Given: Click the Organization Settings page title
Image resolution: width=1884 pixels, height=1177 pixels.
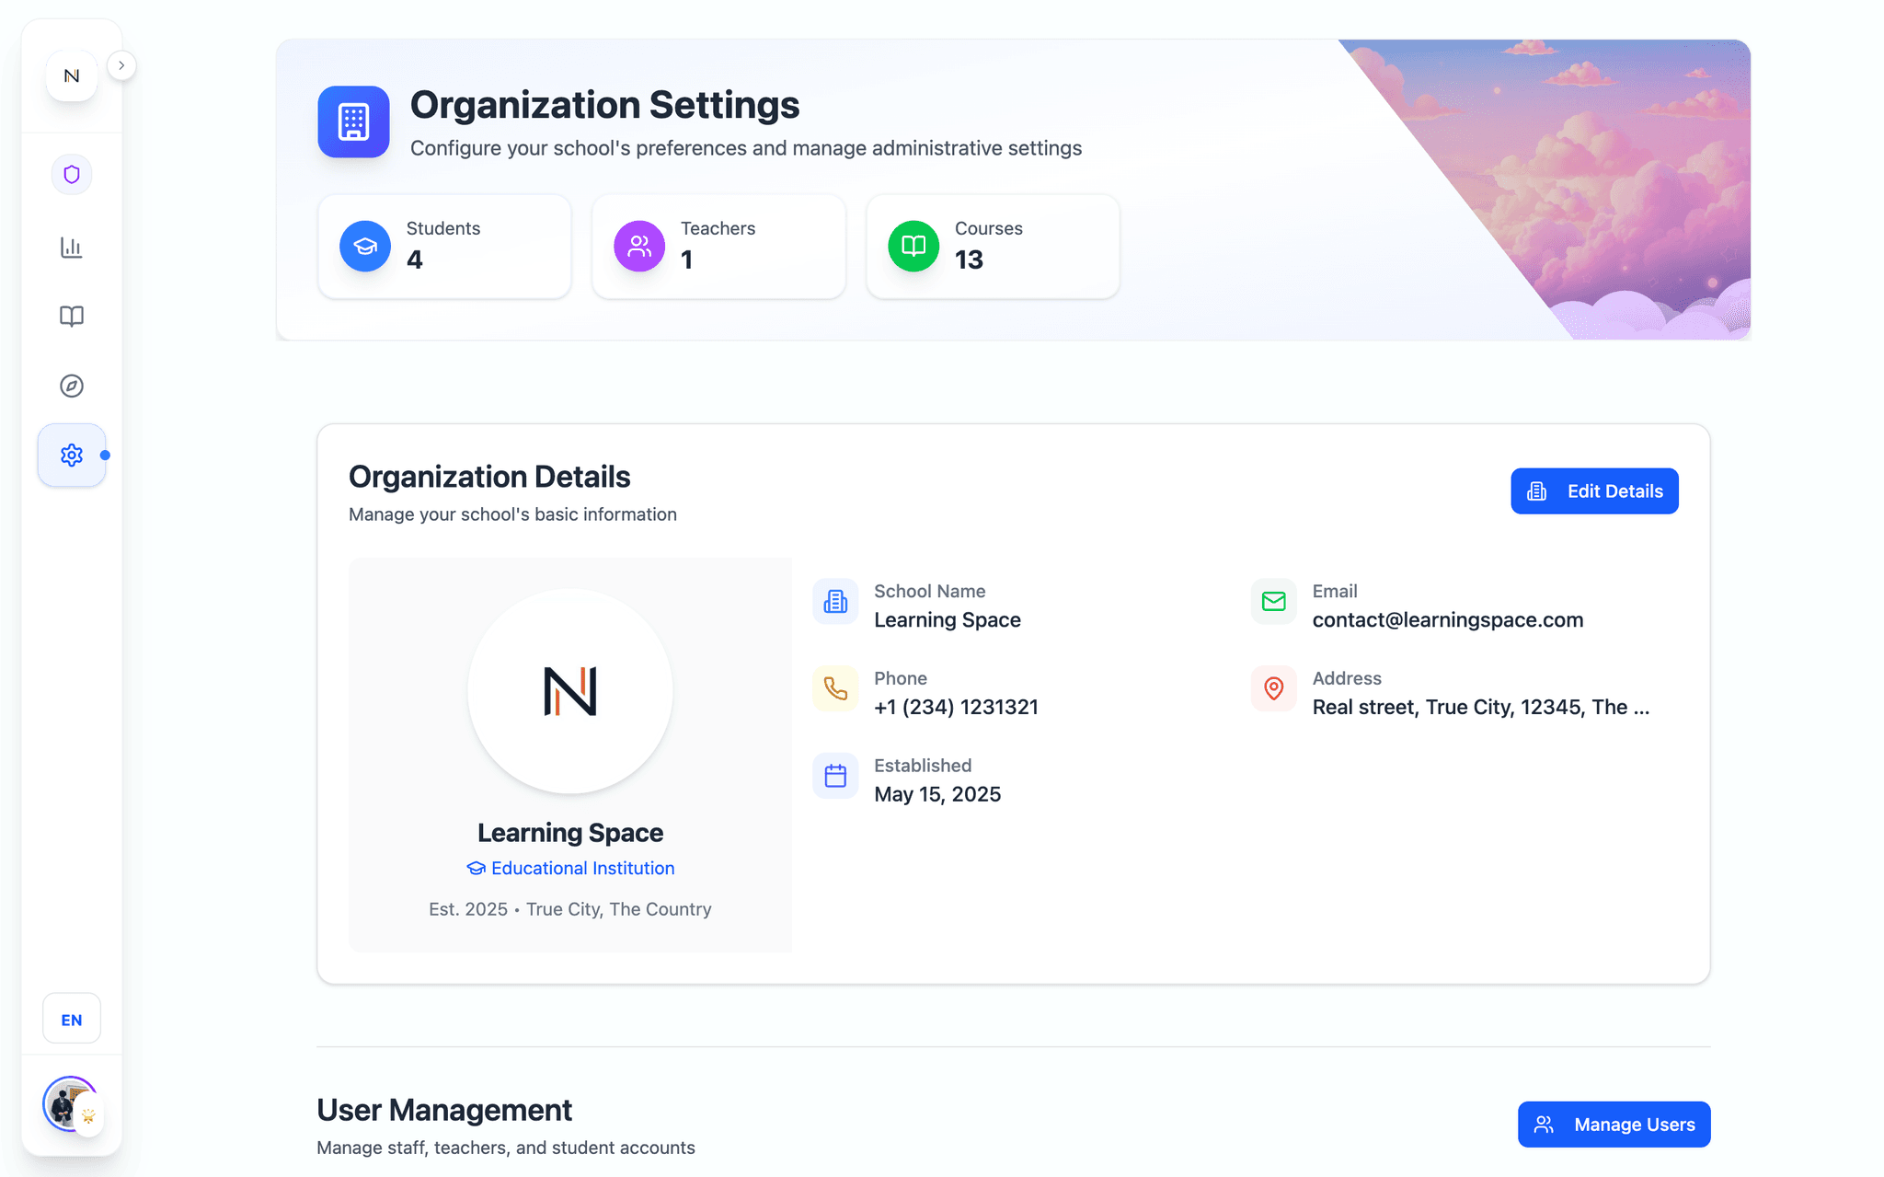Looking at the screenshot, I should click(604, 105).
